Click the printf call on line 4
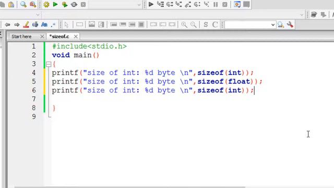Viewport: 334px width, 188px height. 153,73
